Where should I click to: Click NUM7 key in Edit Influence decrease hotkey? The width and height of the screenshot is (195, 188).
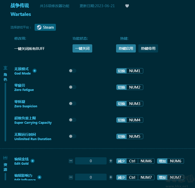(x=146, y=177)
